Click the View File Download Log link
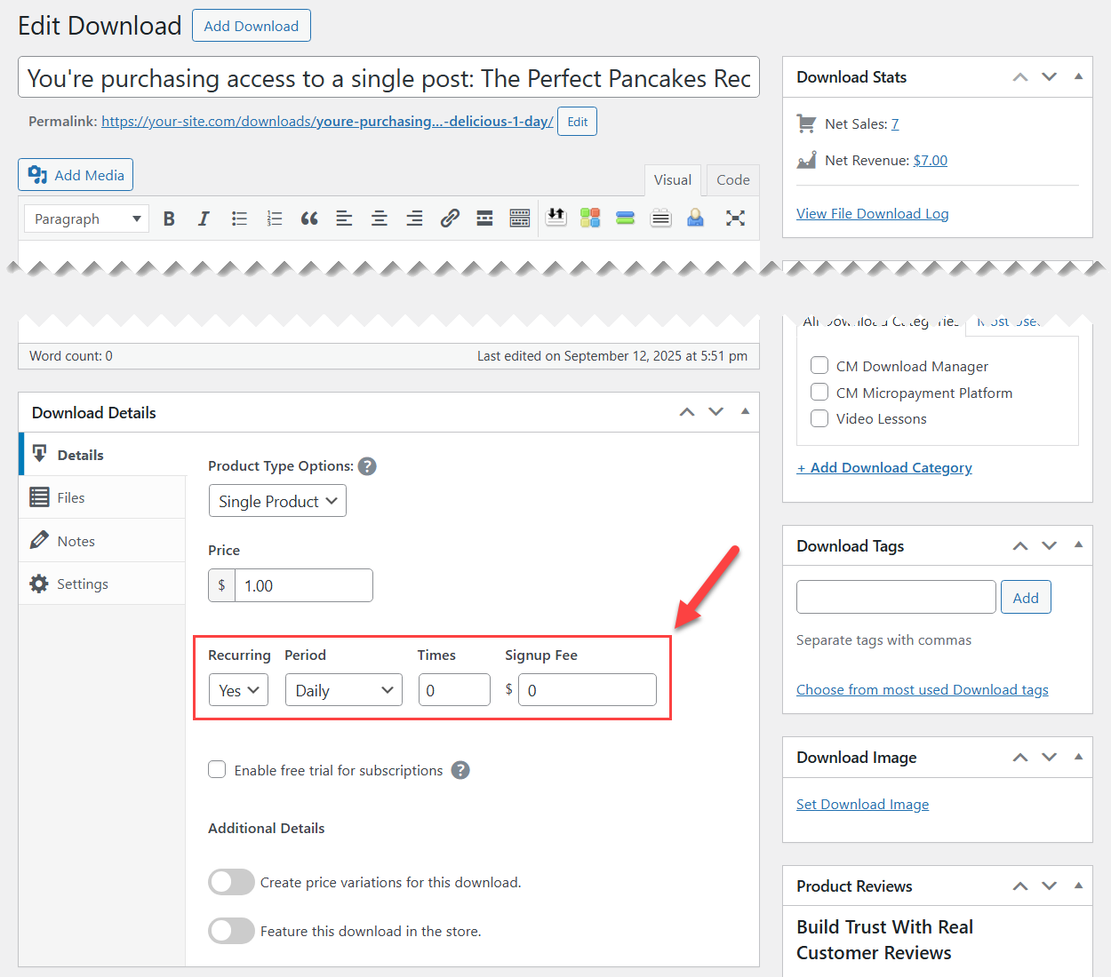 coord(872,213)
